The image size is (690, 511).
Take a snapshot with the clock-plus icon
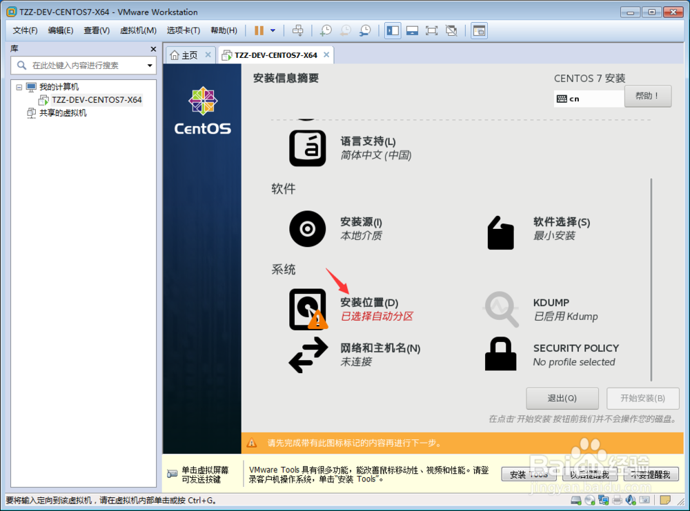pyautogui.click(x=326, y=30)
